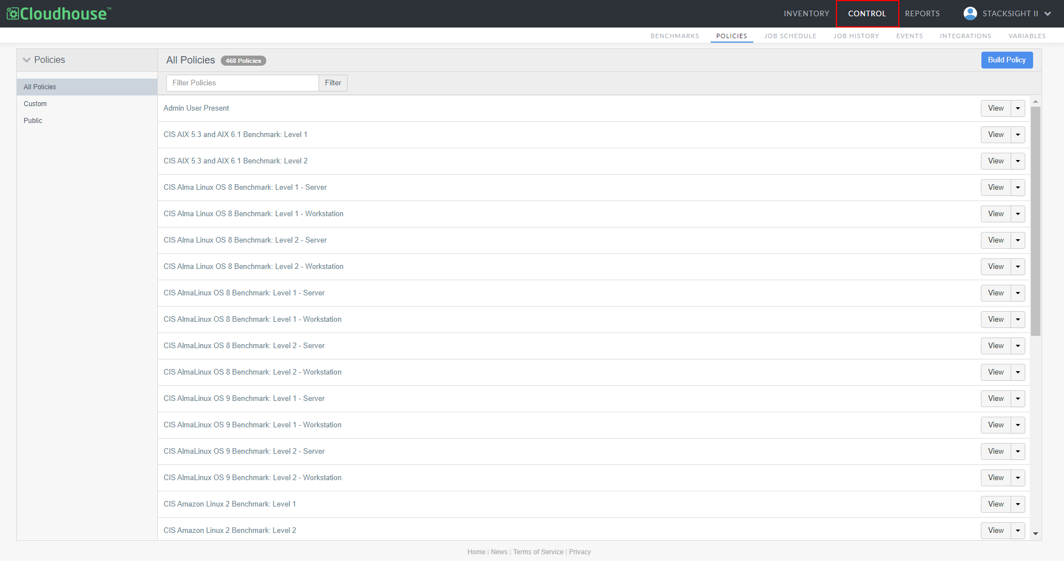
Task: Open dropdown for Alma Linux OS 8 Level 1 Workstation
Action: tap(1018, 214)
